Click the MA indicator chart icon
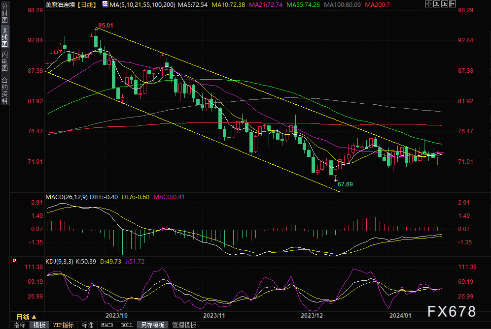491x329 pixels. pos(105,4)
